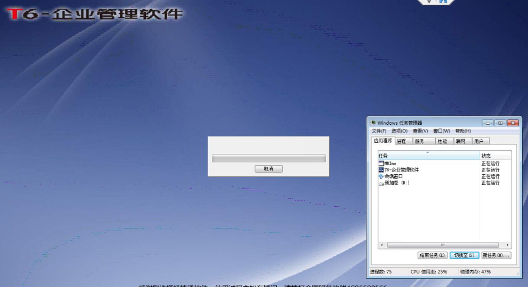The height and width of the screenshot is (287, 528).
Task: Close the Windows 任务管理器 window
Action: tap(513, 123)
